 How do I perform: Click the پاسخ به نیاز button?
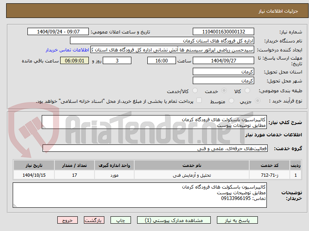[237, 220]
